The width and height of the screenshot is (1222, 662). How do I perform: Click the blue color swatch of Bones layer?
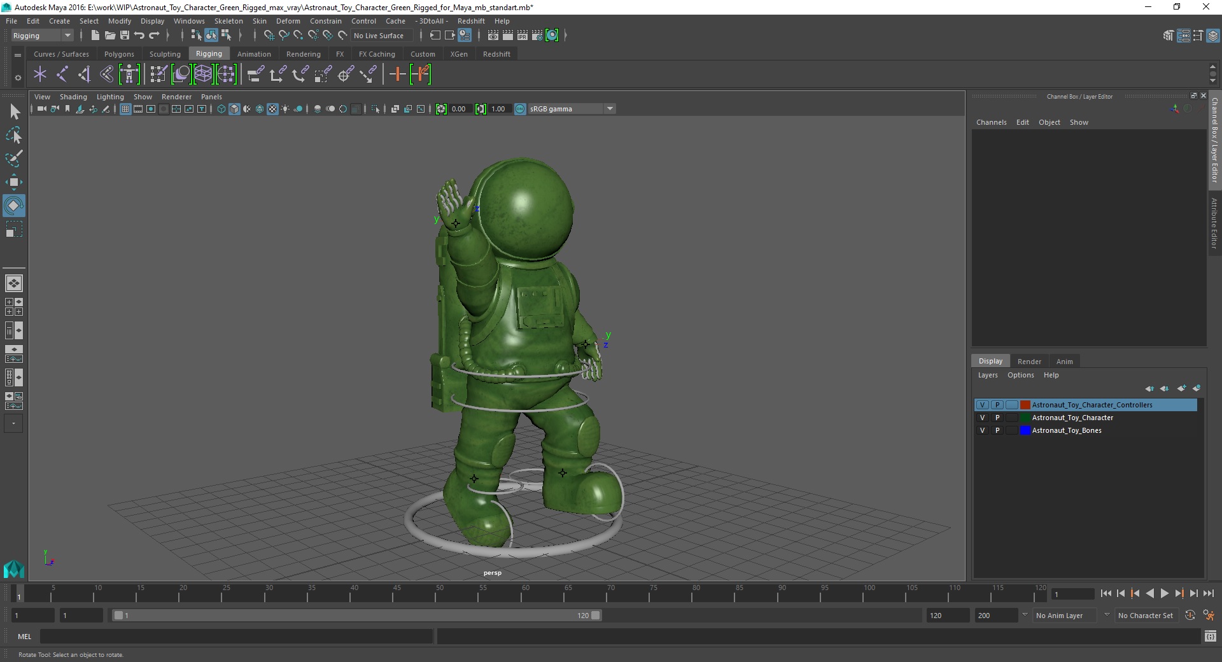pyautogui.click(x=1025, y=430)
